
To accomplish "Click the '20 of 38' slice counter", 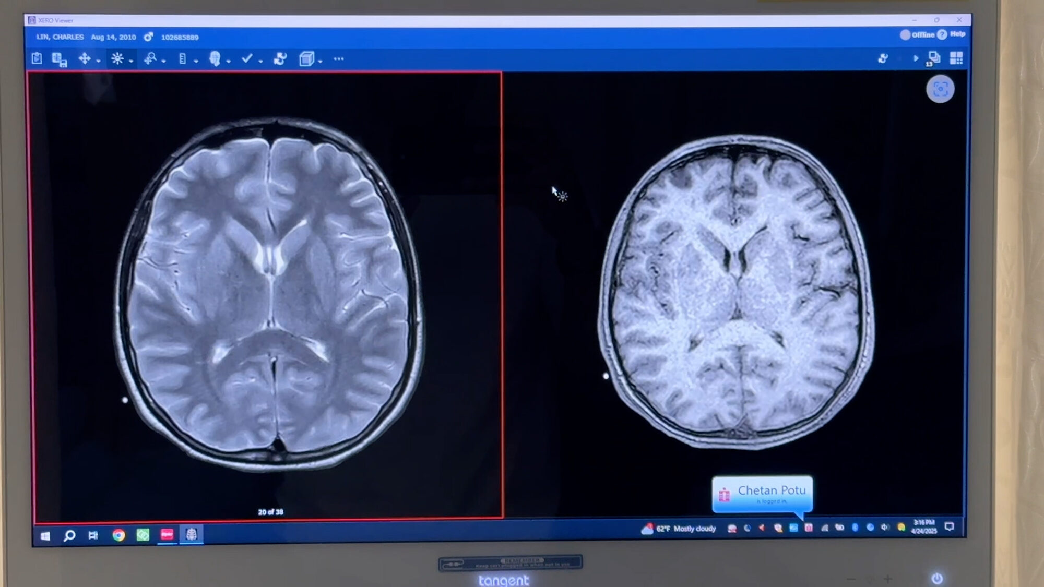I will coord(270,512).
